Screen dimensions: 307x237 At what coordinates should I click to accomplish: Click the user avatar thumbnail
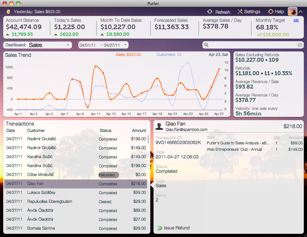293,12
